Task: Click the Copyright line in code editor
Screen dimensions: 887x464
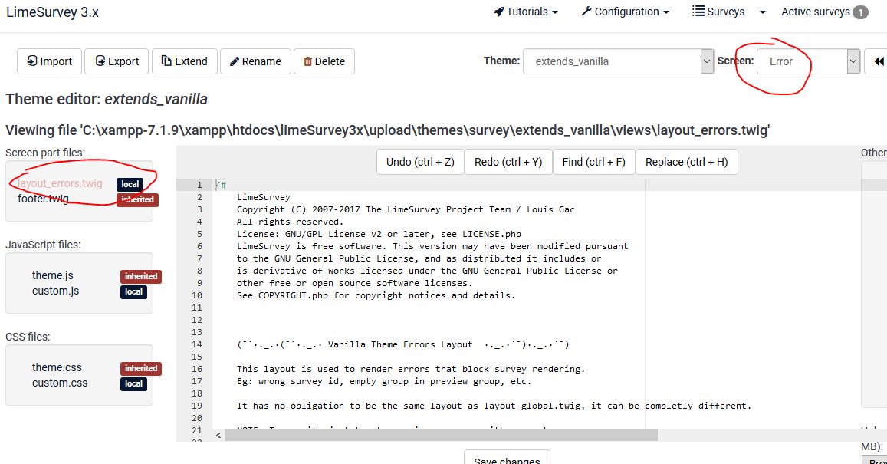Action: [406, 209]
